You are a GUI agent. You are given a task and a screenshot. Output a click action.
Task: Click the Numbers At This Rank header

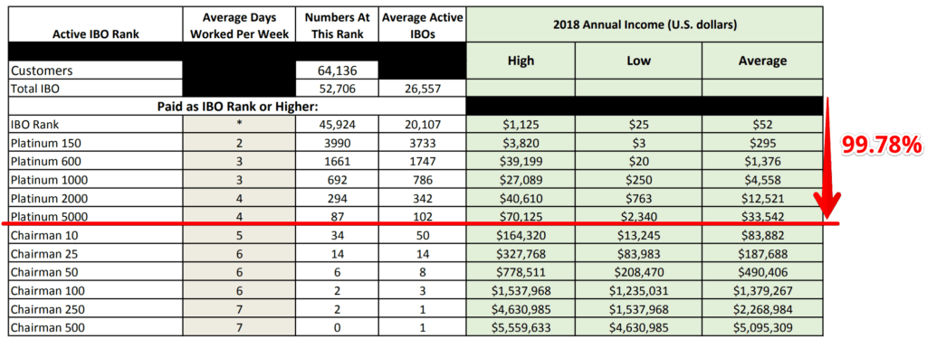click(x=337, y=25)
